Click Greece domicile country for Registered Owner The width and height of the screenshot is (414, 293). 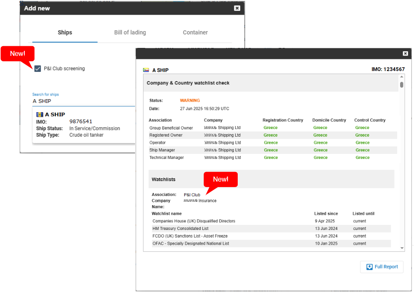tap(320, 135)
